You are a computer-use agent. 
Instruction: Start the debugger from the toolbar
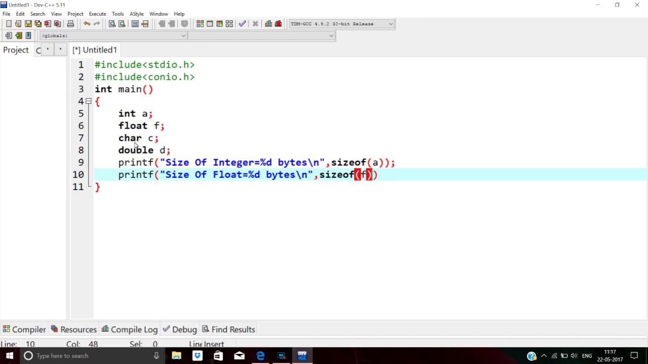pyautogui.click(x=242, y=24)
